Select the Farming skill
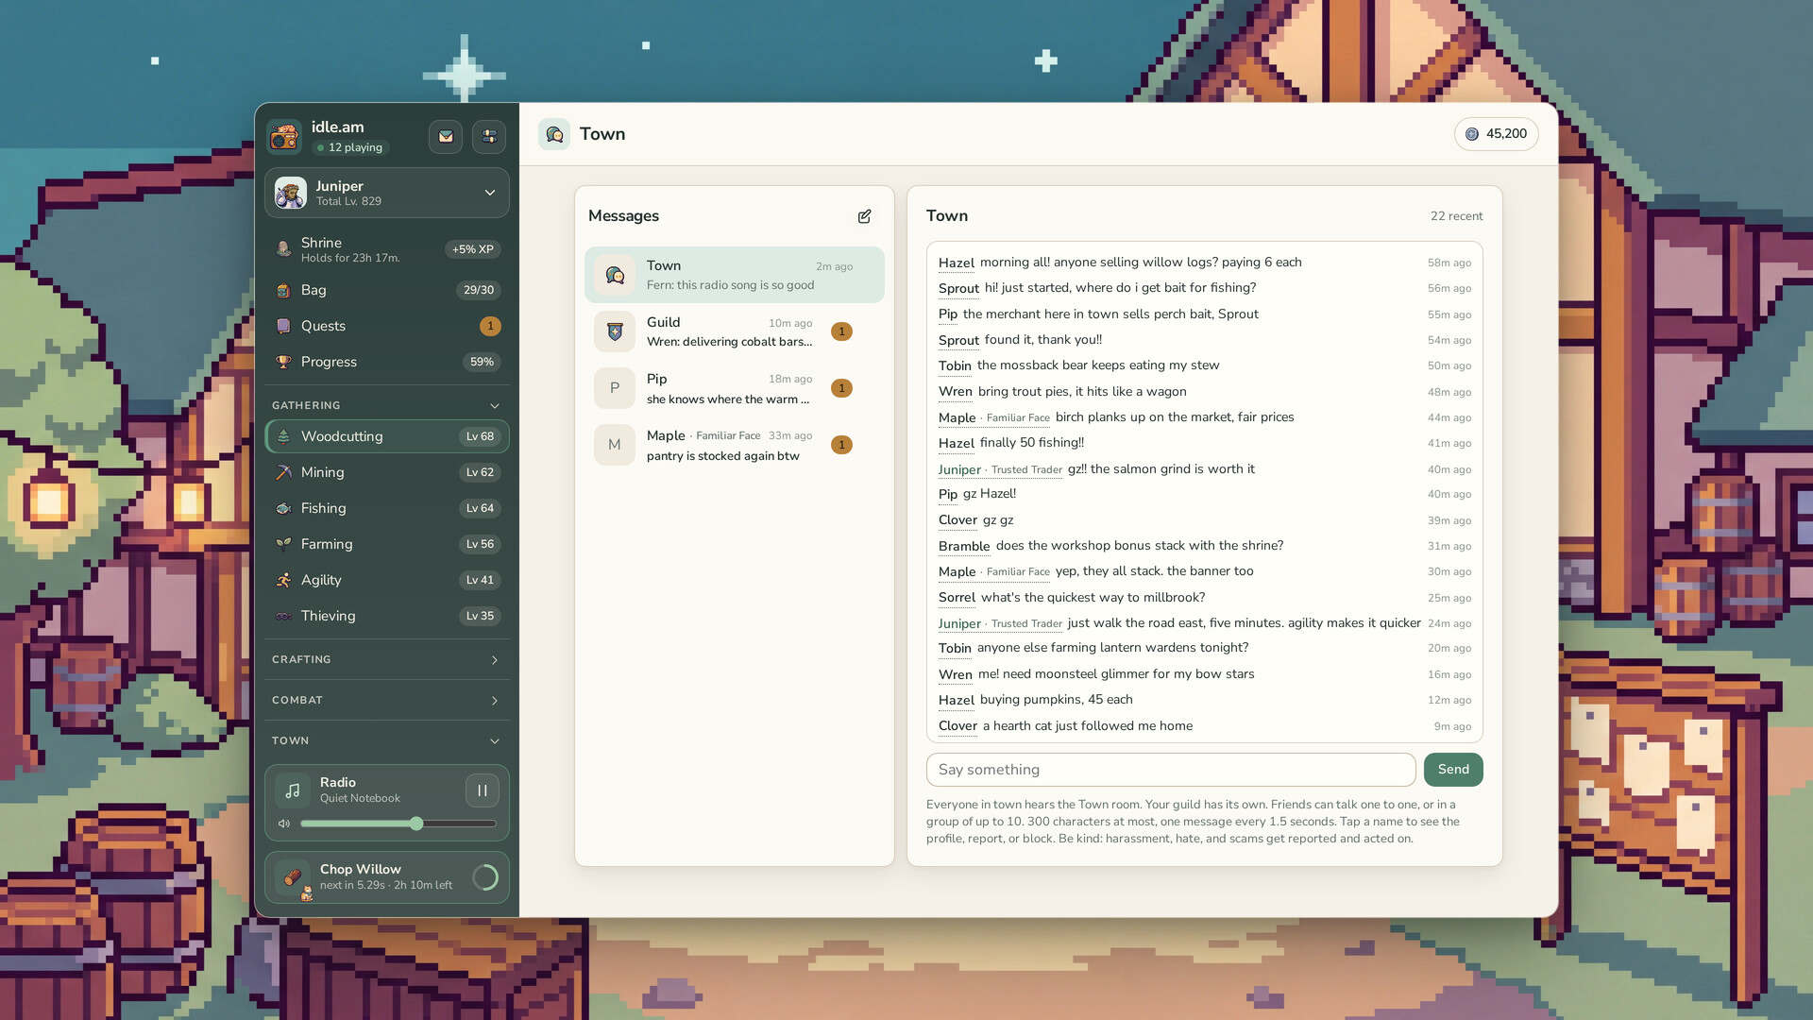 [x=387, y=544]
